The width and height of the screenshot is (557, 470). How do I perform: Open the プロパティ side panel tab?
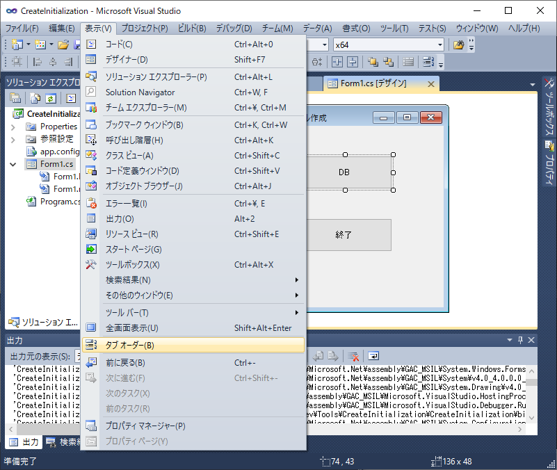click(x=549, y=163)
